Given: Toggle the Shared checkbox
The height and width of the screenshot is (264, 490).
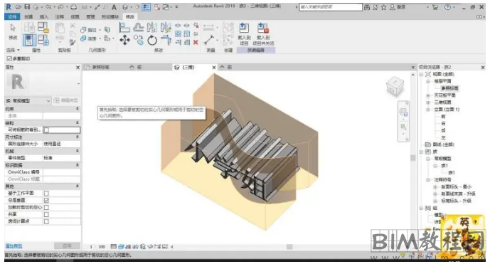Looking at the screenshot, I should point(46,214).
